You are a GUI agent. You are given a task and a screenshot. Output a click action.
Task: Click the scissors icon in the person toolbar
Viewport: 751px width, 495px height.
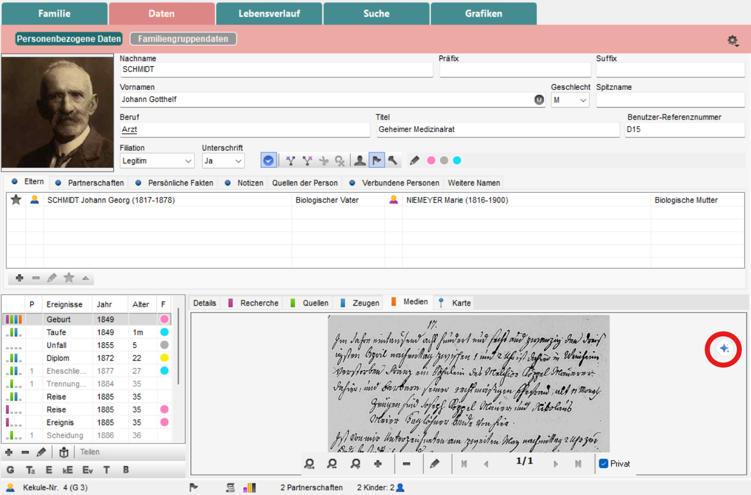tap(323, 161)
